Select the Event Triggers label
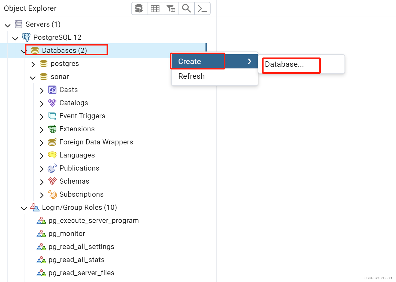The image size is (396, 282). click(x=82, y=116)
